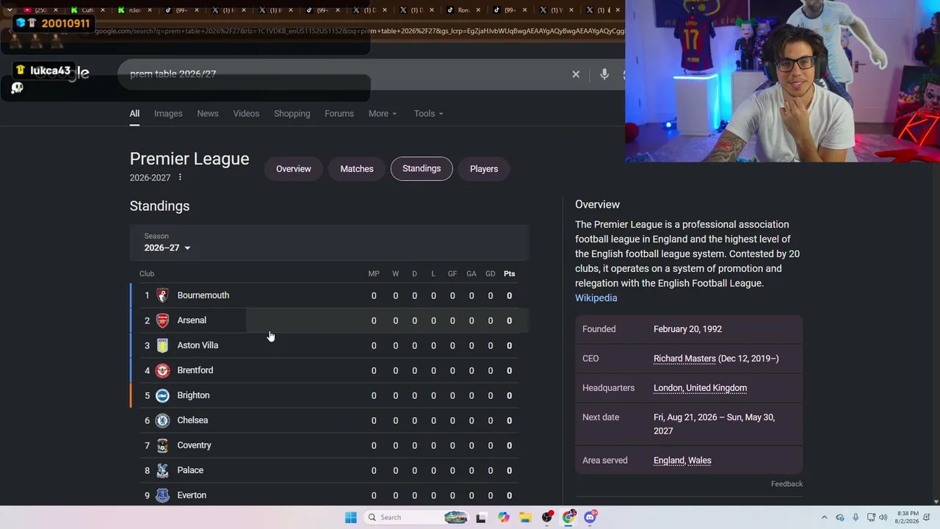Click the Brighton team name
The width and height of the screenshot is (940, 529).
[193, 395]
